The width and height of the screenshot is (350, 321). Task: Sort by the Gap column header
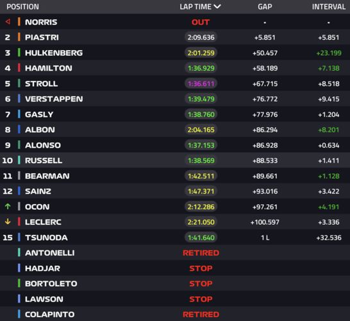(x=265, y=6)
